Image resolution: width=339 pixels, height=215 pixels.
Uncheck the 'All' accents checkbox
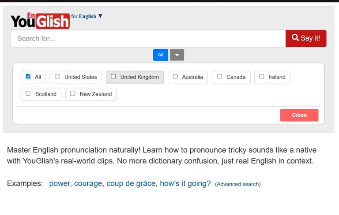[x=28, y=76]
